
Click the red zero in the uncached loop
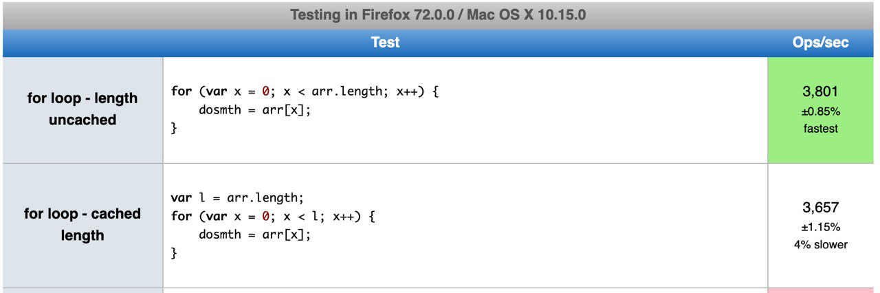(266, 91)
